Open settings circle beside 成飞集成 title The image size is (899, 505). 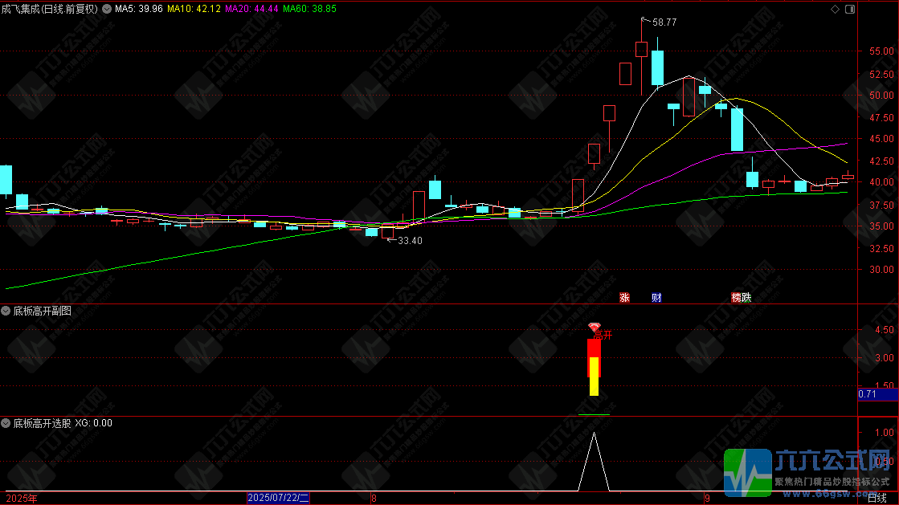tap(107, 9)
